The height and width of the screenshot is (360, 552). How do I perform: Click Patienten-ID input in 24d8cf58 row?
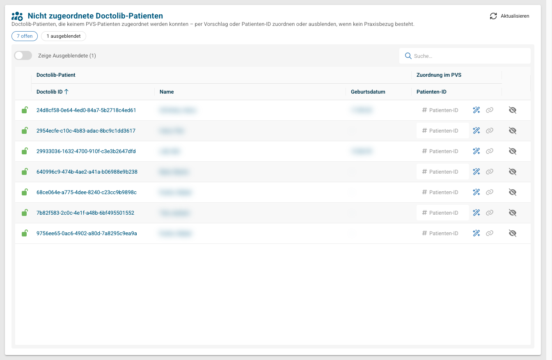click(x=442, y=110)
